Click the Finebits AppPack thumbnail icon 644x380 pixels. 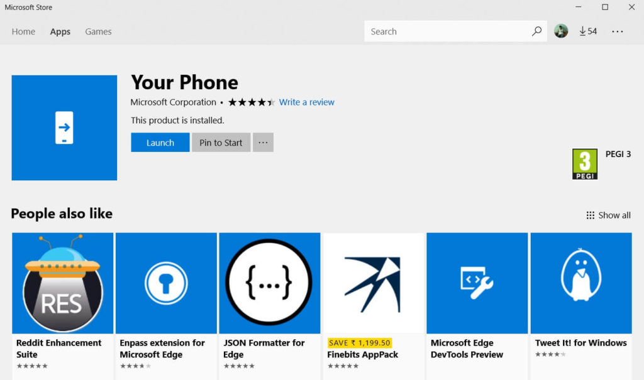click(374, 283)
